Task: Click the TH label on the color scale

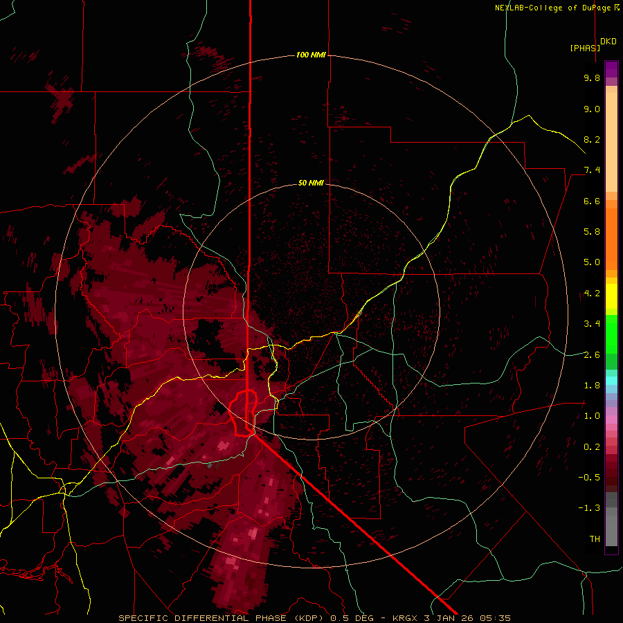Action: tap(595, 539)
